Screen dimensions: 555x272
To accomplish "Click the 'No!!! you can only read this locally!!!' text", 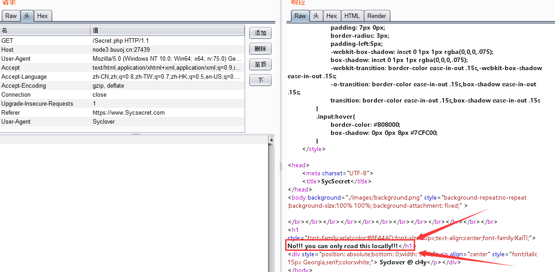I will (343, 246).
